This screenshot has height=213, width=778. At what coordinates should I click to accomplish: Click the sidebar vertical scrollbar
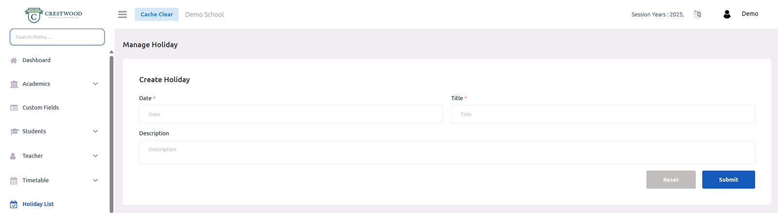coord(111,131)
